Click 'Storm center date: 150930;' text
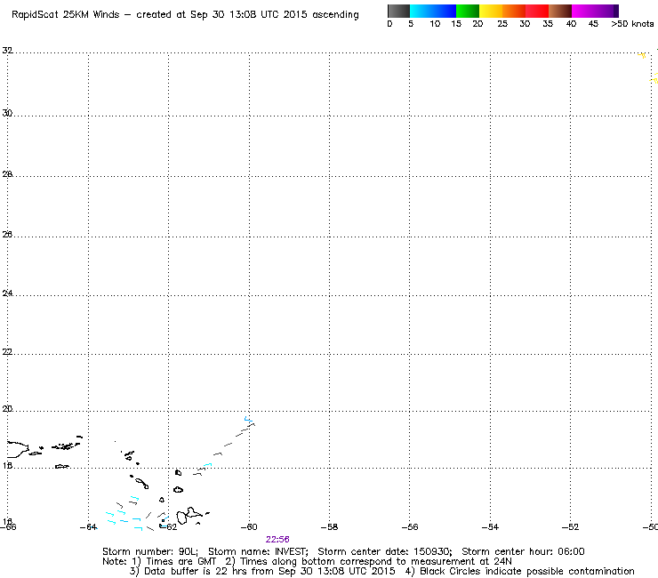The height and width of the screenshot is (578, 658). coord(385,551)
